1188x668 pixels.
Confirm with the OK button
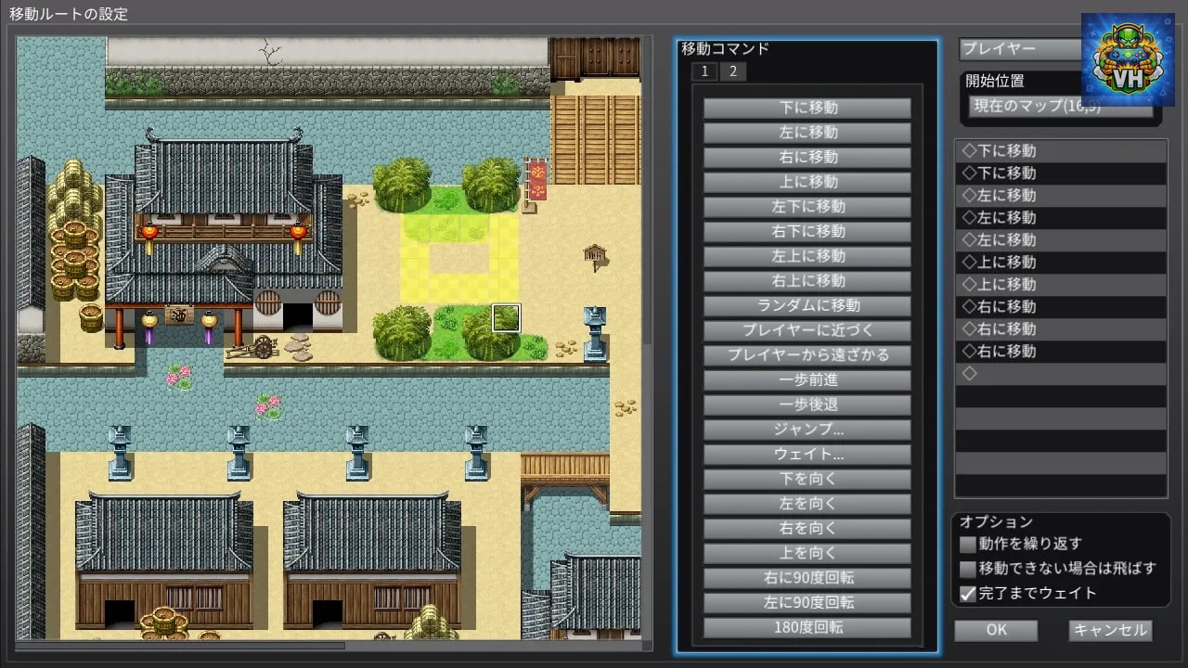tap(996, 630)
